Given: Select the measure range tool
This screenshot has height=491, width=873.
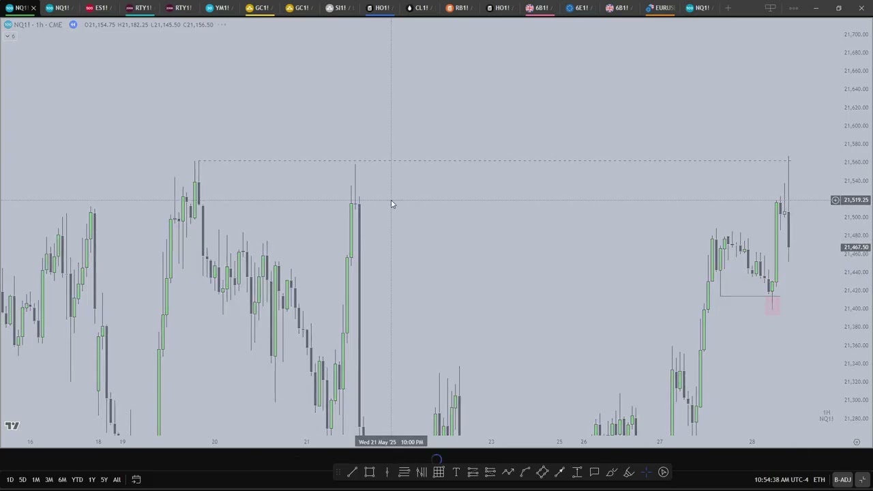Looking at the screenshot, I should coord(577,472).
